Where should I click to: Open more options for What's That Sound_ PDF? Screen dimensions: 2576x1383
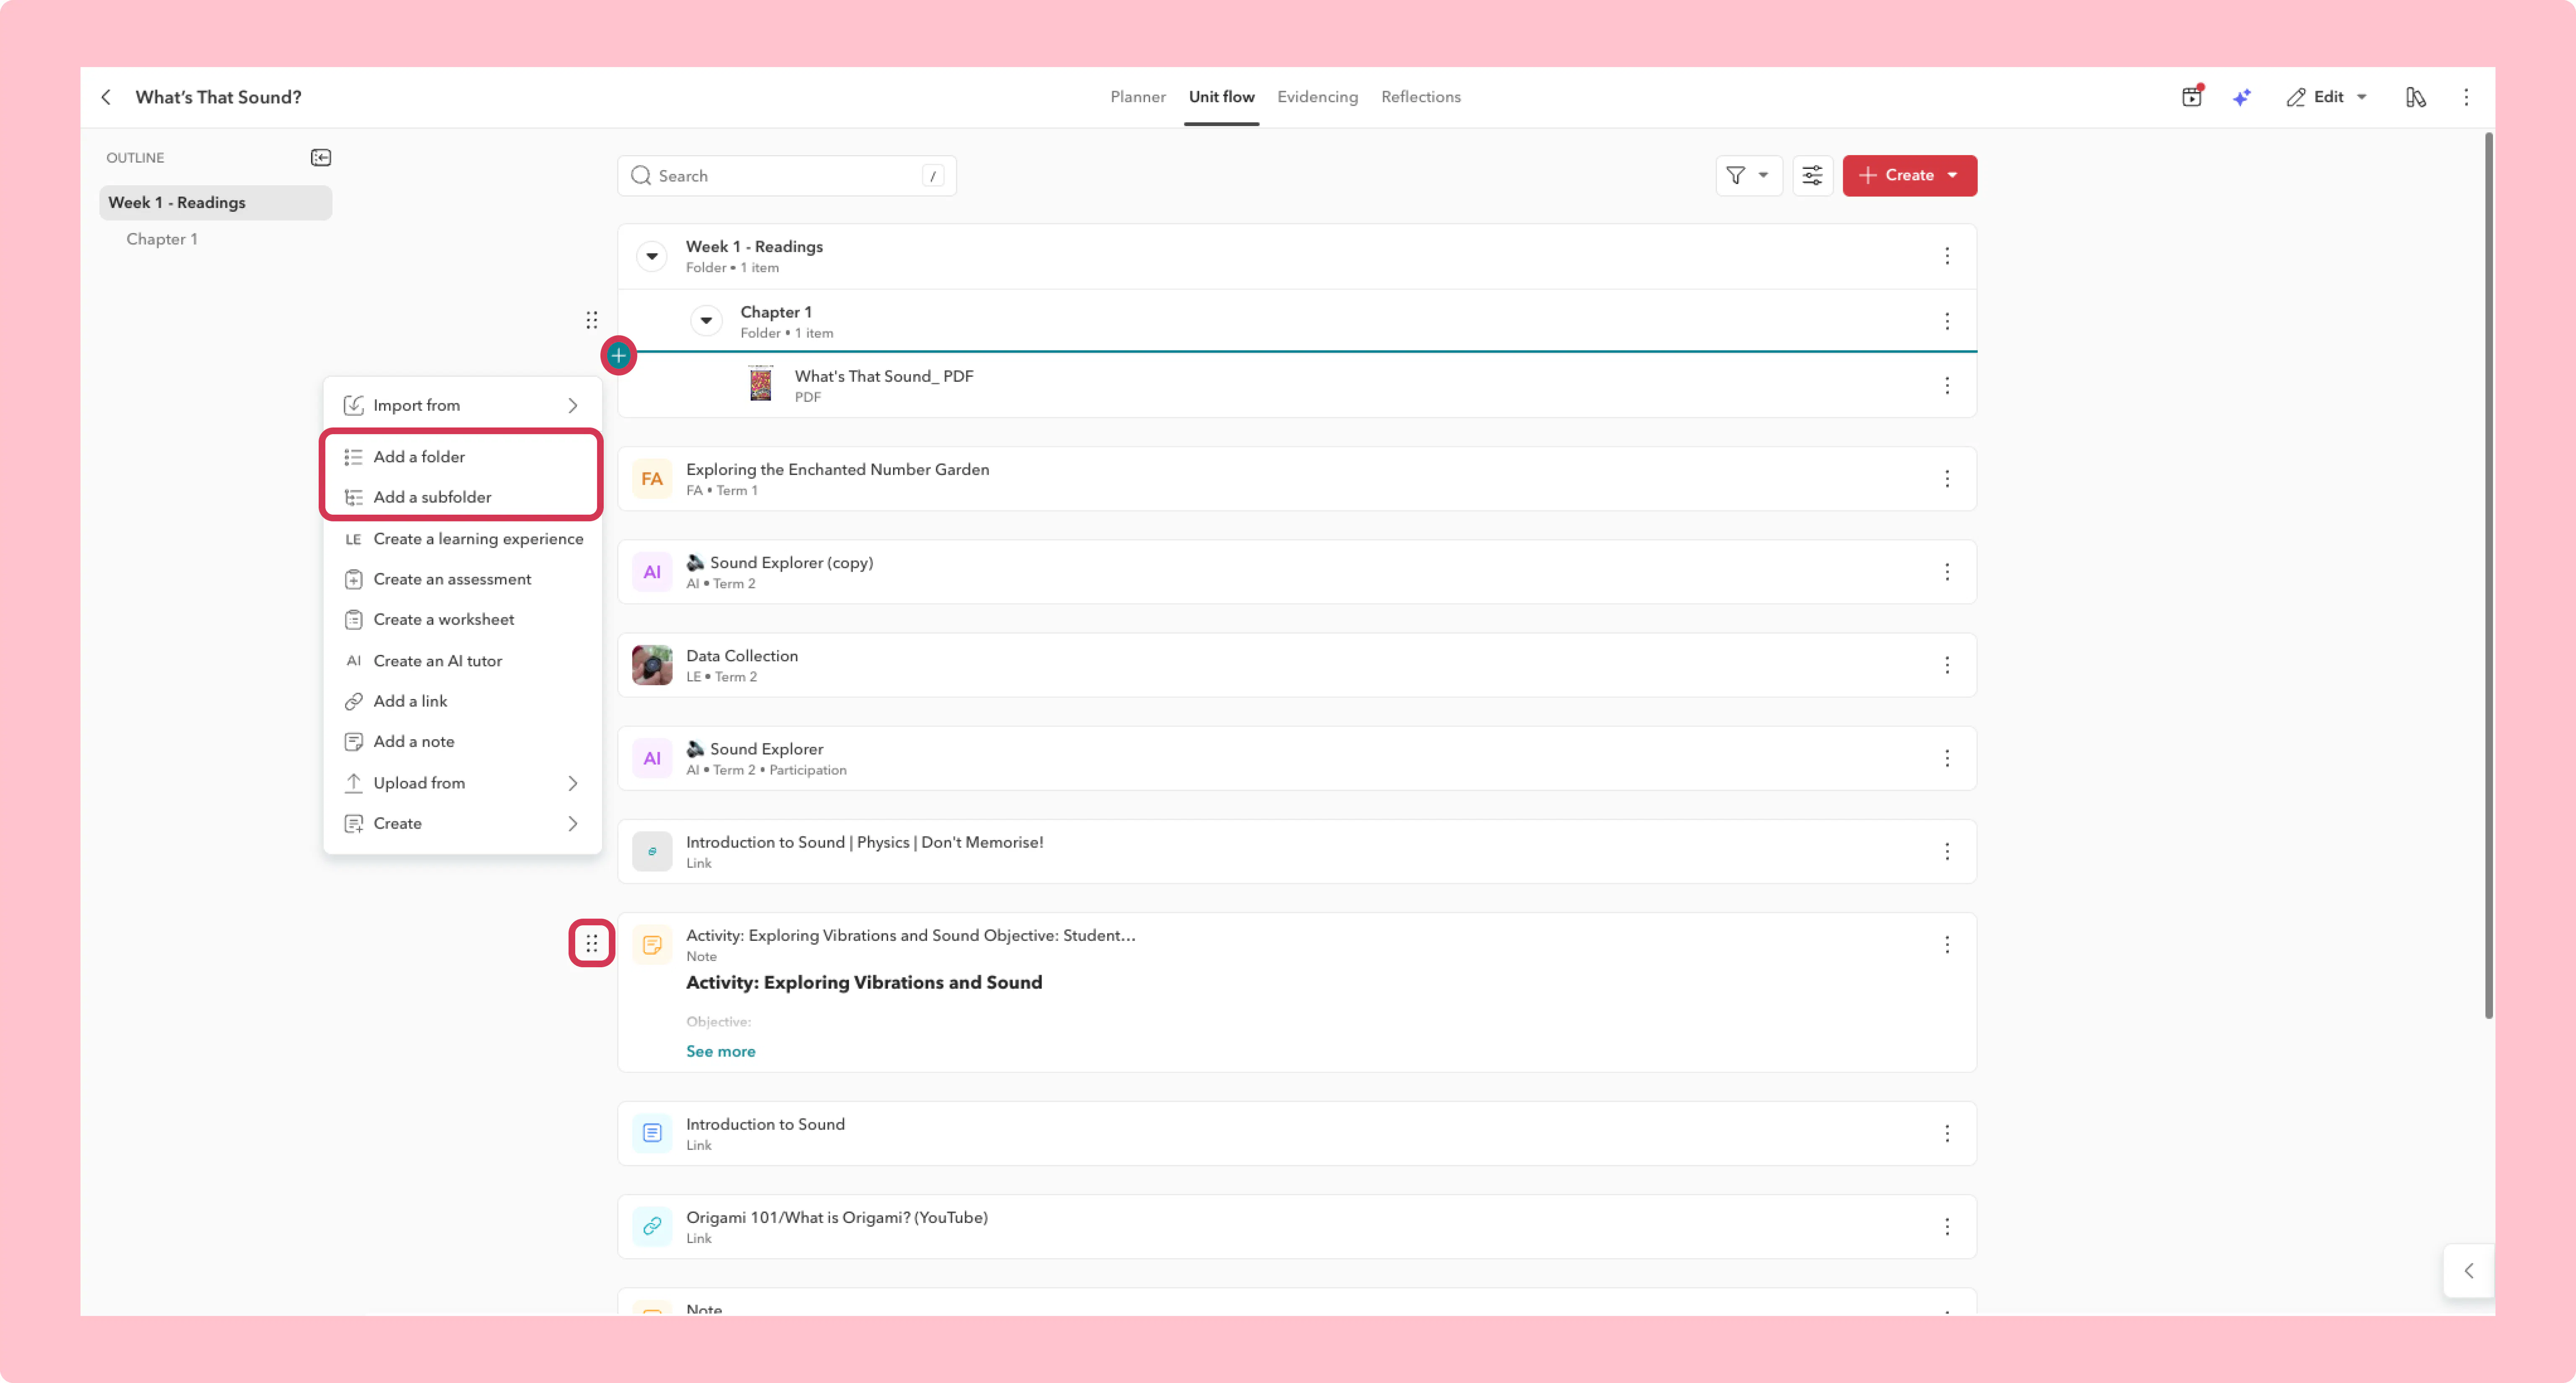point(1947,386)
